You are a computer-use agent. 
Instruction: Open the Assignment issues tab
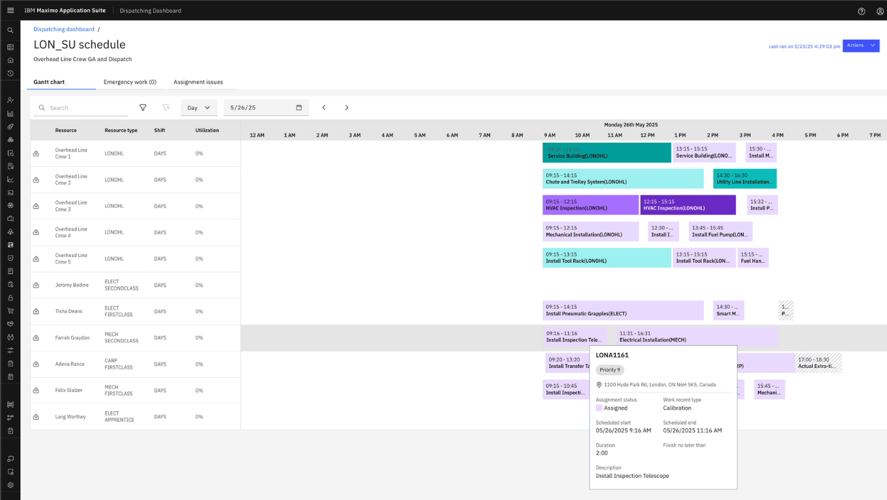tap(197, 83)
